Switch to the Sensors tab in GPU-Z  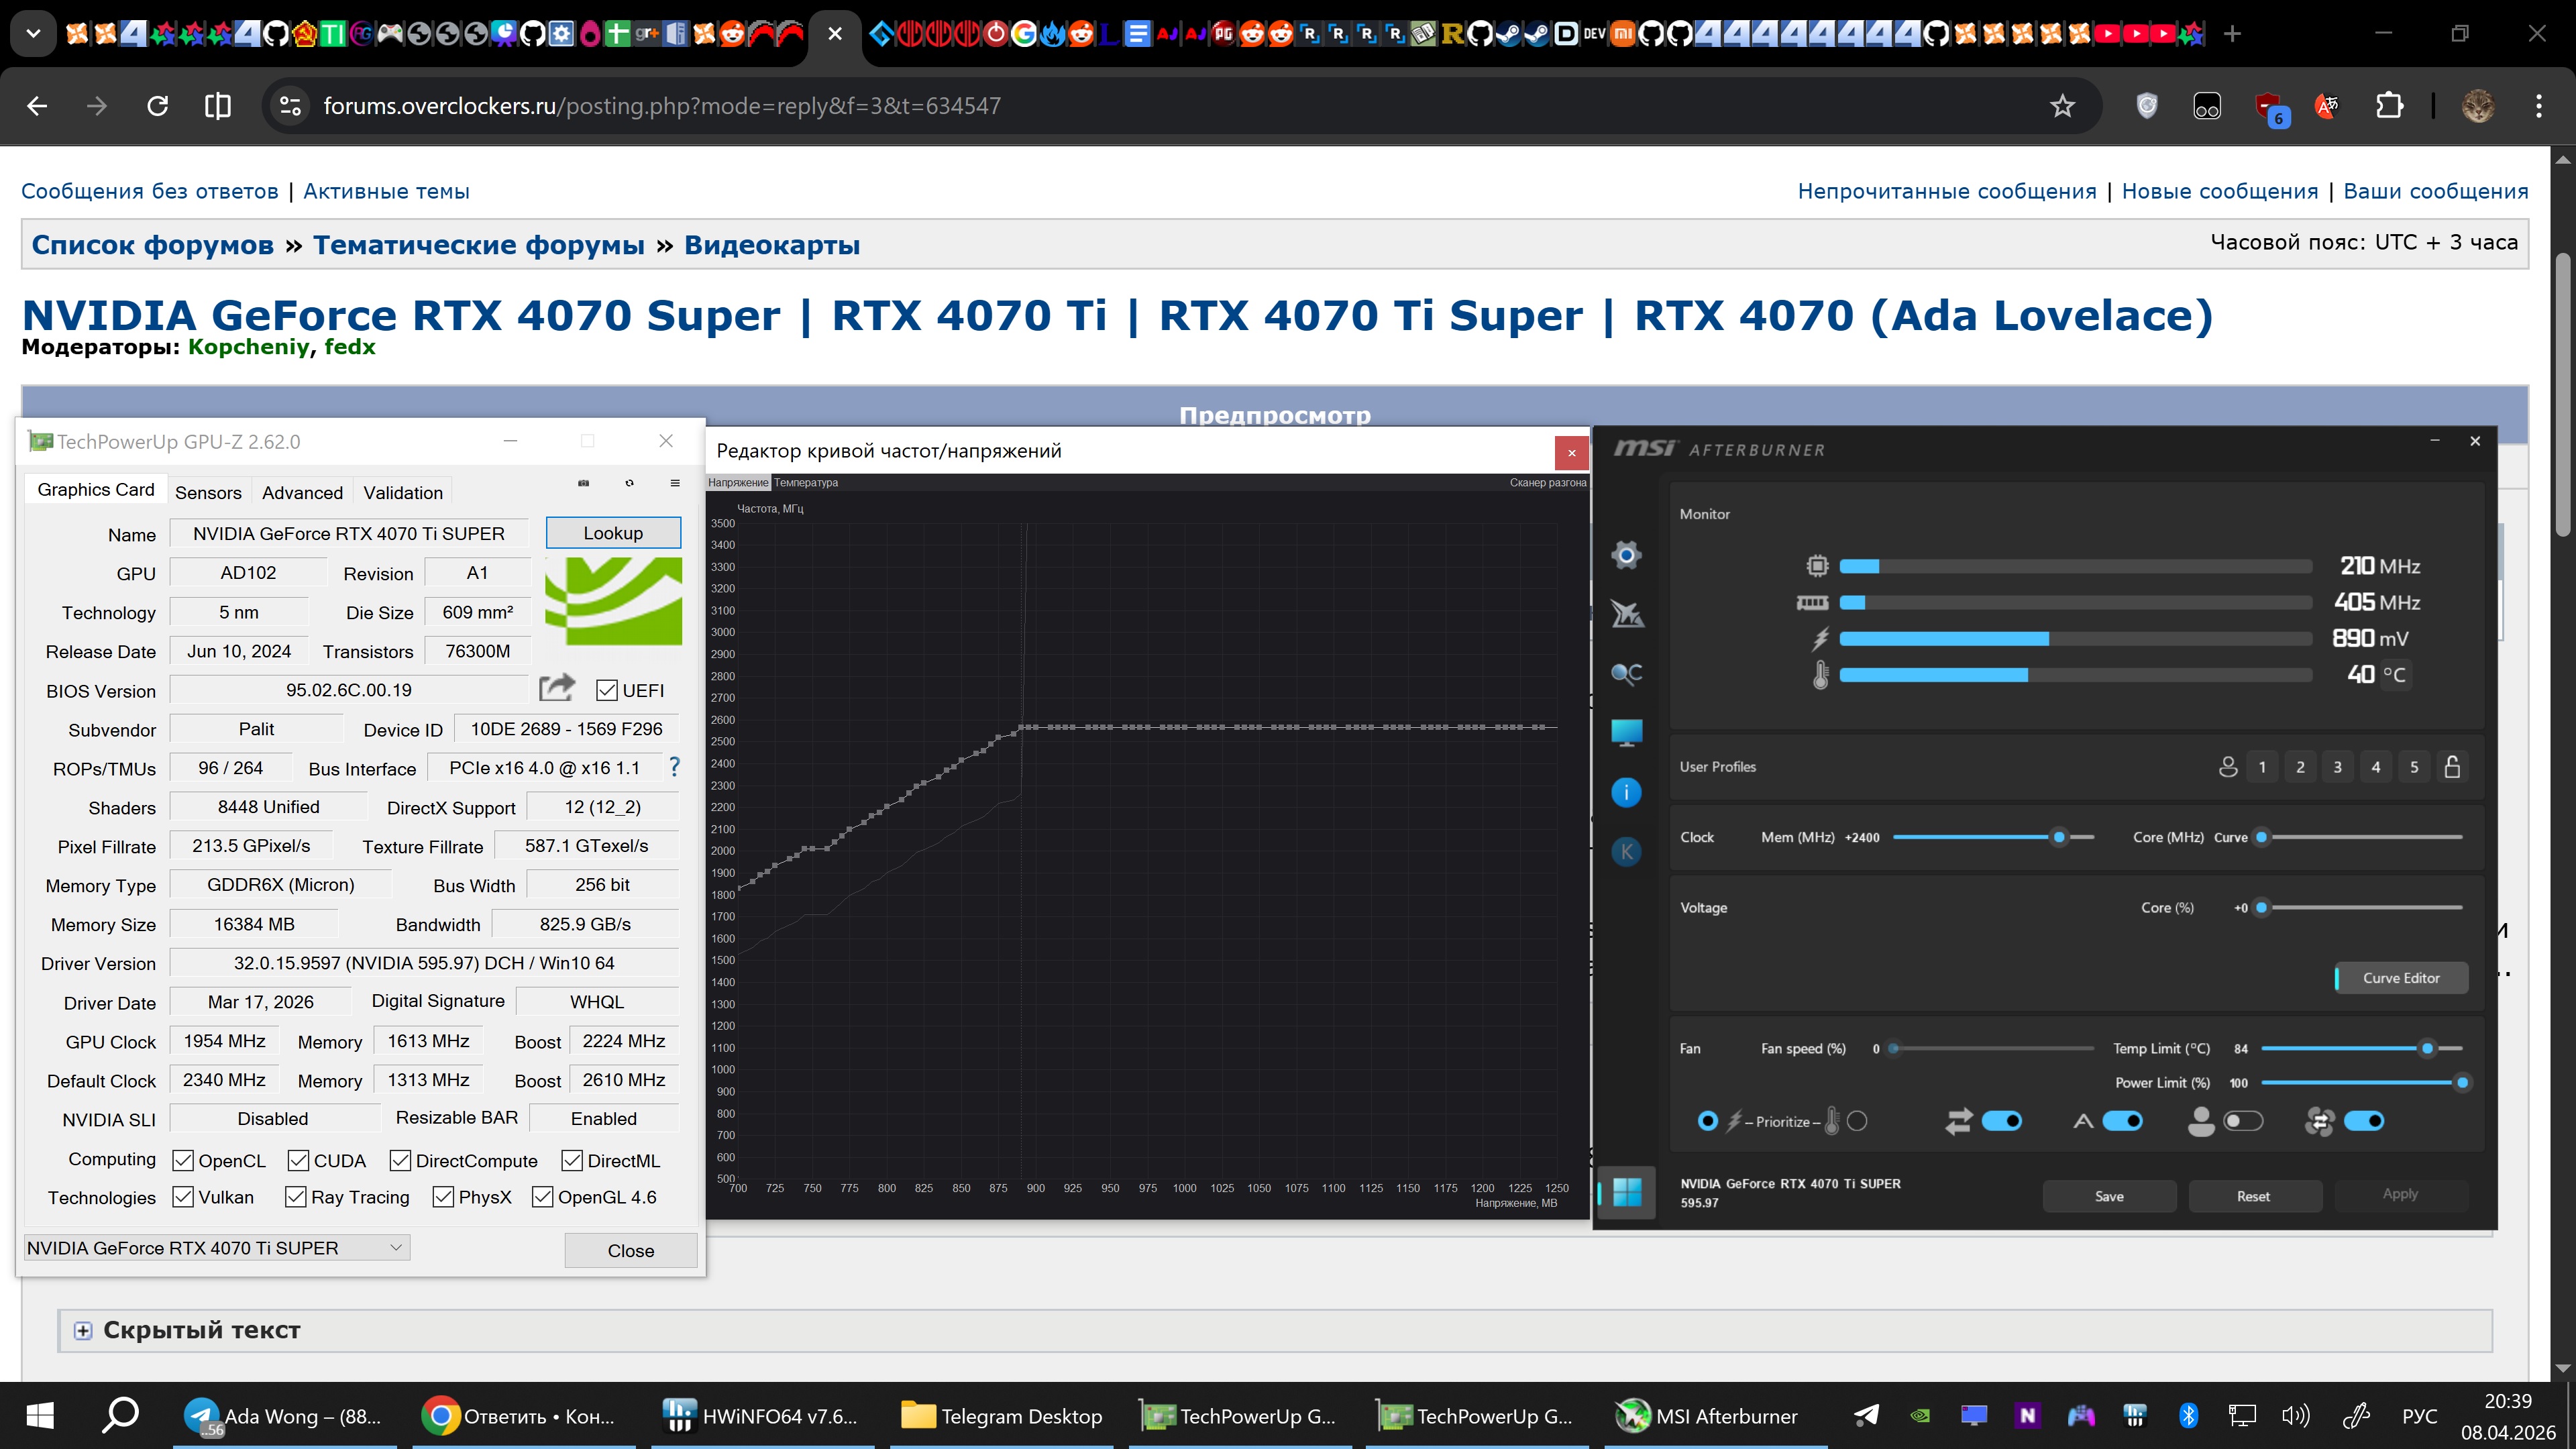pyautogui.click(x=208, y=492)
